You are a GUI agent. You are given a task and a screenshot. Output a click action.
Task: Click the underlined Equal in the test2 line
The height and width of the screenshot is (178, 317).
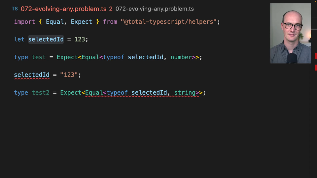point(94,93)
